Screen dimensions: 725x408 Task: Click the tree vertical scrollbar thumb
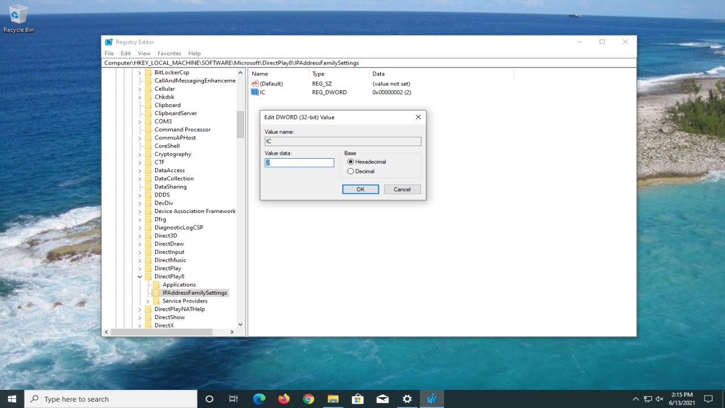coord(241,124)
